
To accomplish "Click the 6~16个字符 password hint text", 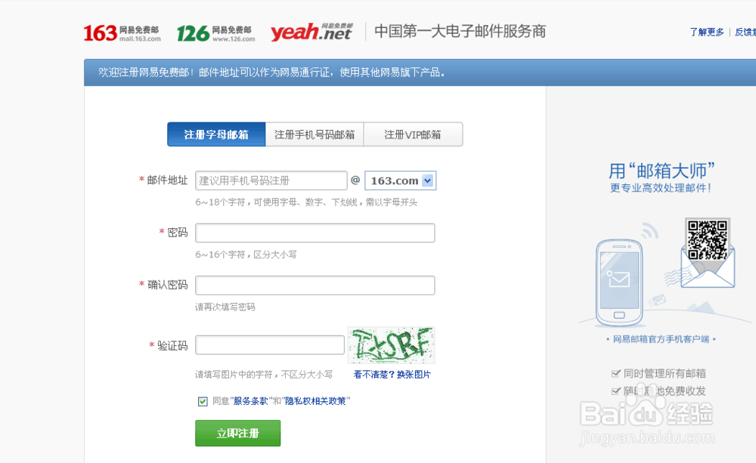I will pyautogui.click(x=246, y=255).
